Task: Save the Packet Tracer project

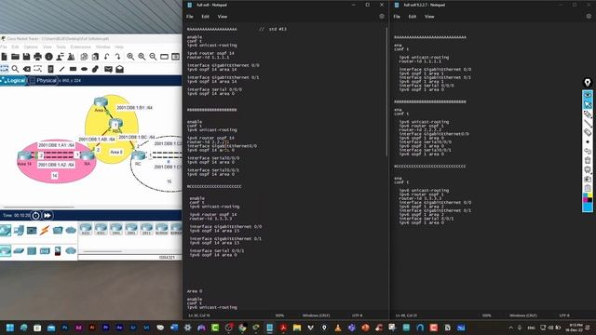Action: tap(26, 57)
